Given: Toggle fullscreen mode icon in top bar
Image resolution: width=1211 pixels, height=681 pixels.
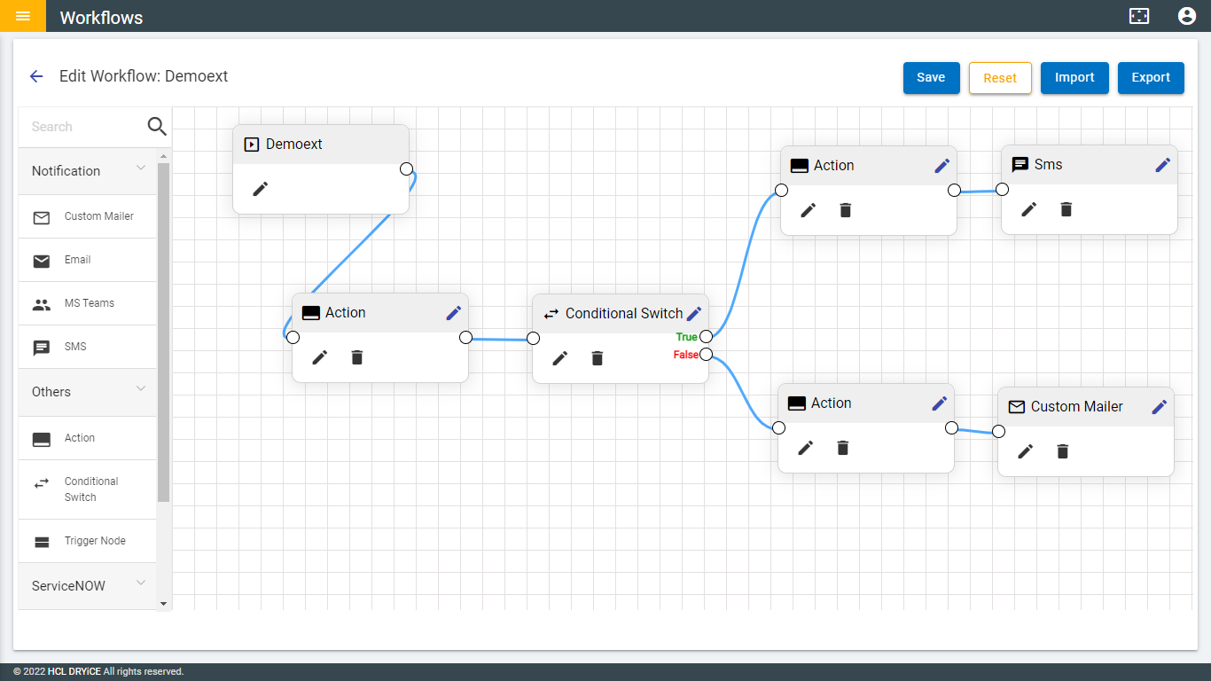Looking at the screenshot, I should [x=1139, y=16].
